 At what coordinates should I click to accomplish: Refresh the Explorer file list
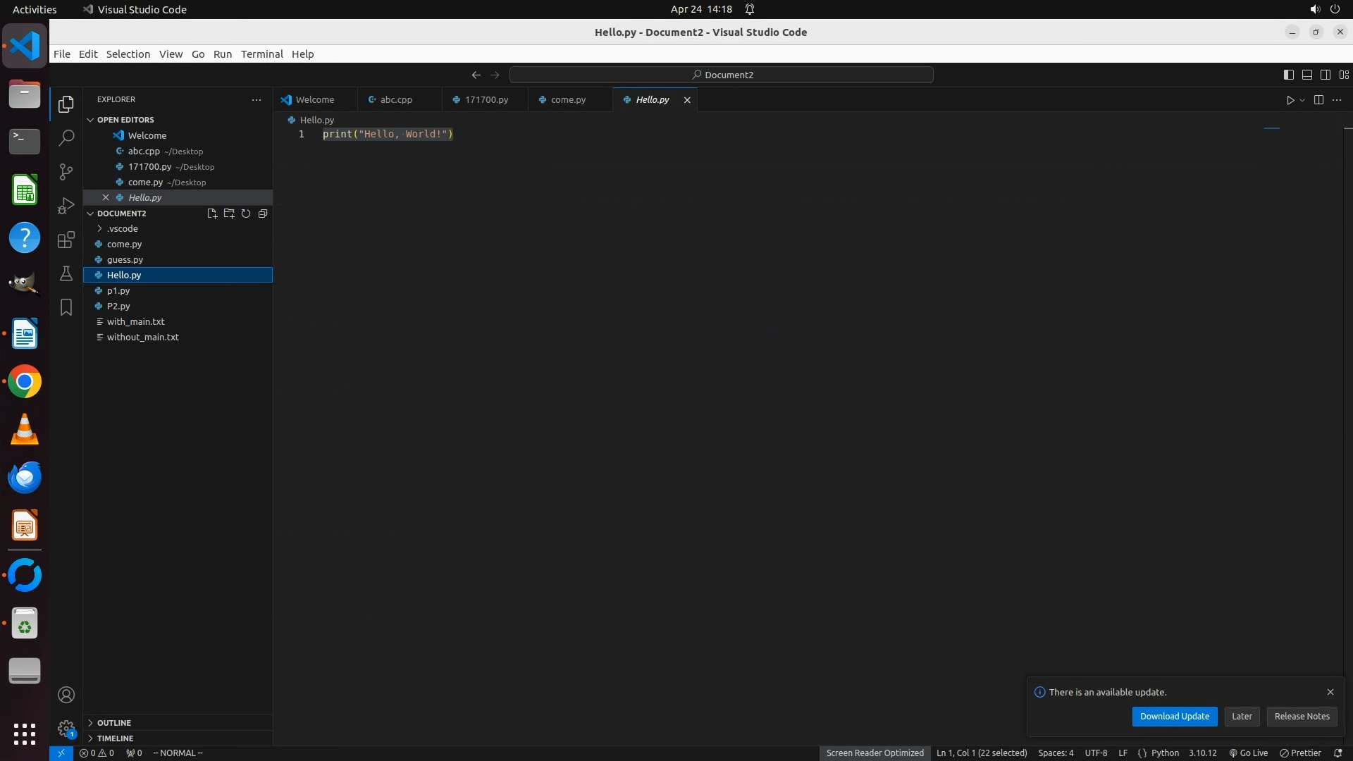pos(246,214)
